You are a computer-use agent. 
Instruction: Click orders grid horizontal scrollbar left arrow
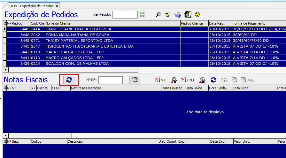(6, 70)
